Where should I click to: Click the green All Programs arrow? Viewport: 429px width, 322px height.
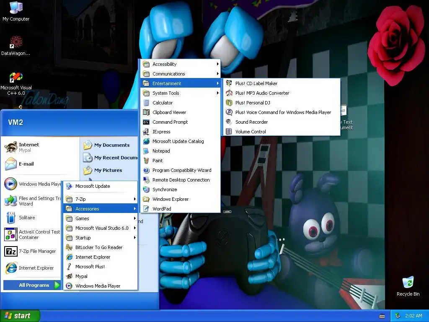tap(57, 285)
